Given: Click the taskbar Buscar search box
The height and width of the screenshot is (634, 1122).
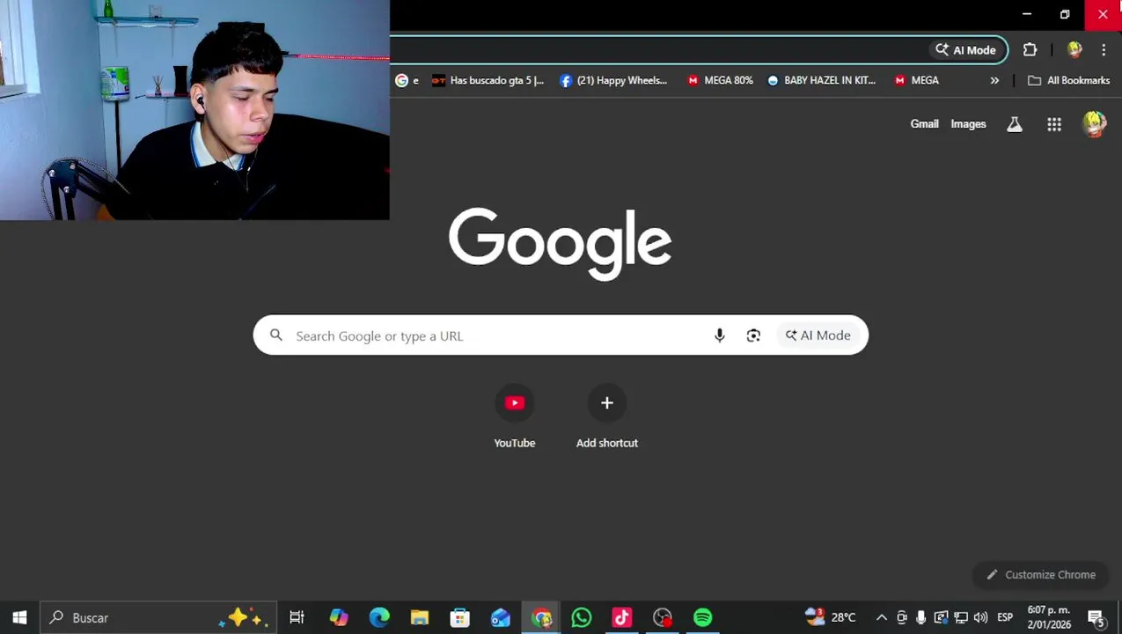Looking at the screenshot, I should click(x=158, y=618).
